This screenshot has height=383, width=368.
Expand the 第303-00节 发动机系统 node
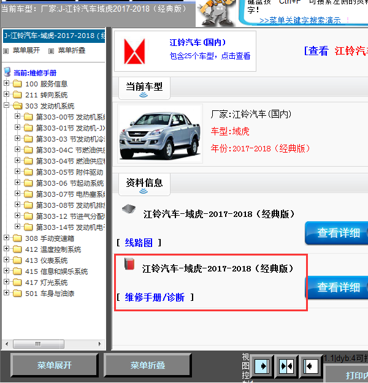tap(17, 116)
